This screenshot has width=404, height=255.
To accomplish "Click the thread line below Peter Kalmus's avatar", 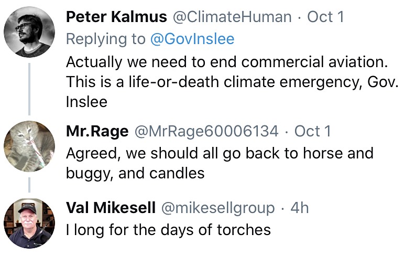I will [30, 88].
